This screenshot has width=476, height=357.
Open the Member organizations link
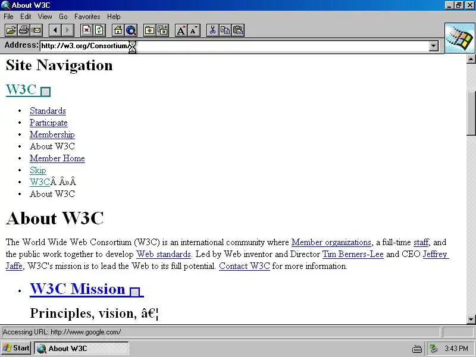331,242
